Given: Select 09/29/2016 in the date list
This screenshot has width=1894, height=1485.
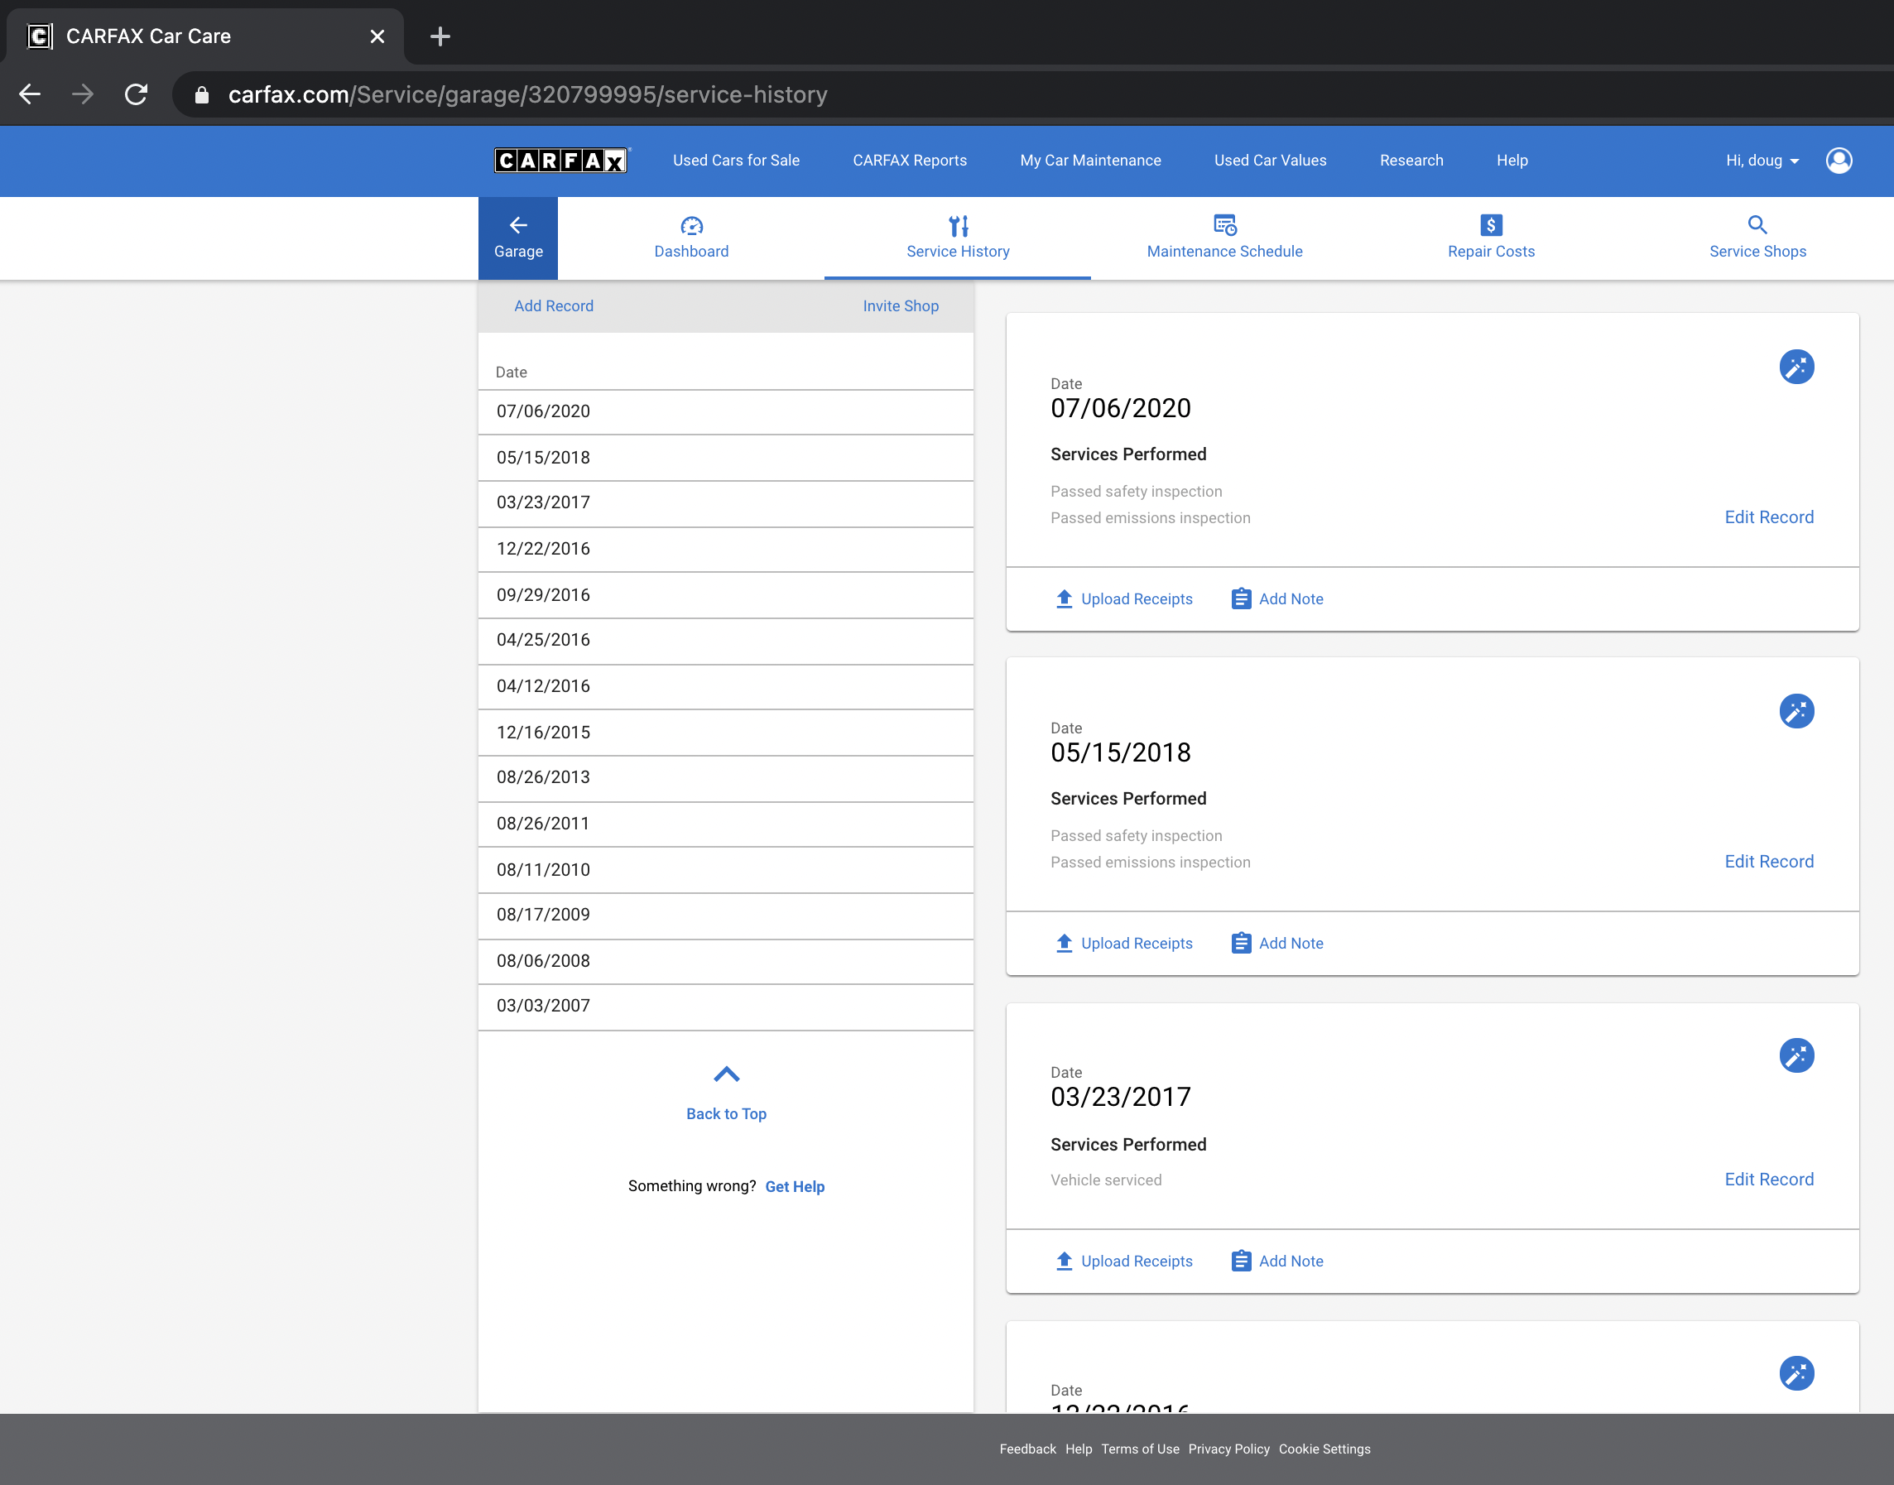Looking at the screenshot, I should [x=725, y=595].
